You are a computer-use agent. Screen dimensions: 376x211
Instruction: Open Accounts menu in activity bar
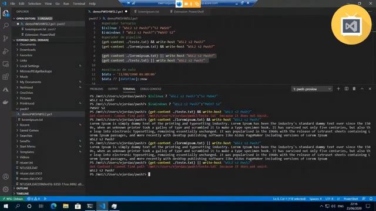[x=6, y=176]
